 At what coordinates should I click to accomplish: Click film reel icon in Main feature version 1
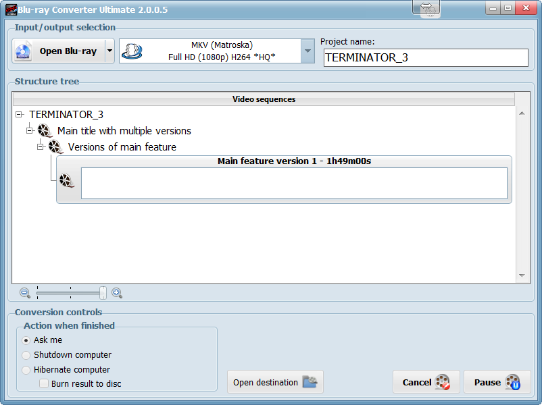click(x=67, y=181)
